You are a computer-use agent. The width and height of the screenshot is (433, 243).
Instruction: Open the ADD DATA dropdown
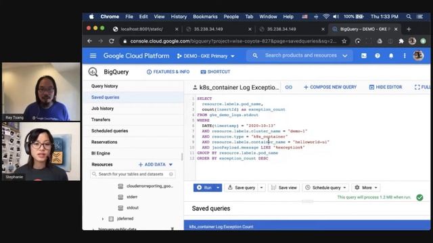point(155,165)
